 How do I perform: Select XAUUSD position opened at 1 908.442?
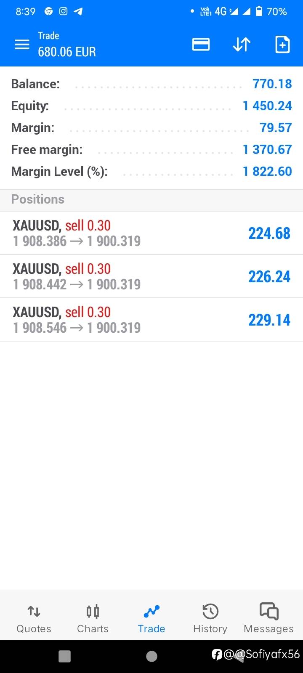click(x=151, y=276)
